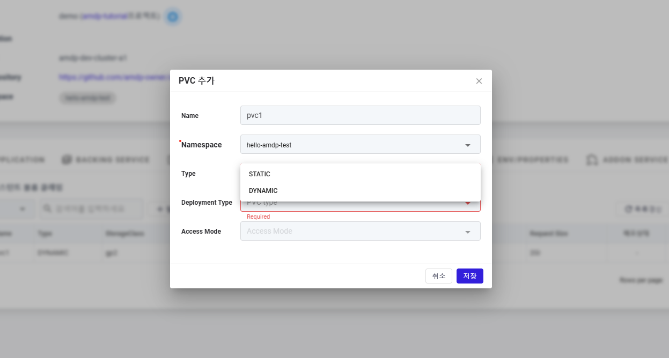Switch to the ENV/PROPERTIES tab

tap(532, 160)
